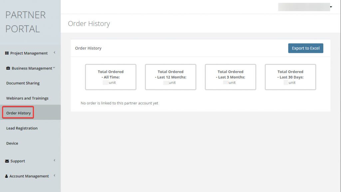This screenshot has height=192, width=341.
Task: Select the Total Ordered Last 30 Days card
Action: 290,77
